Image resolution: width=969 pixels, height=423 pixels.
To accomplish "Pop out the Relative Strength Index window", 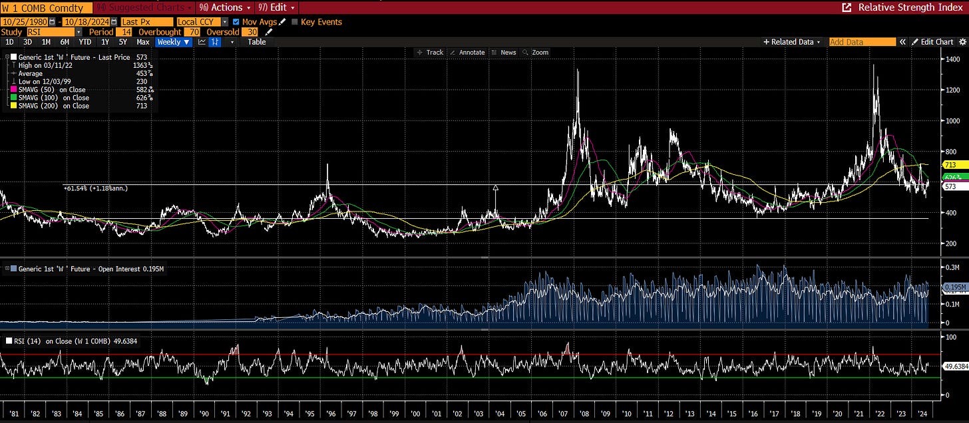I will (847, 7).
